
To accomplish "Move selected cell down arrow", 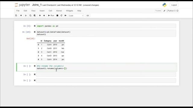I will pos(44,16).
